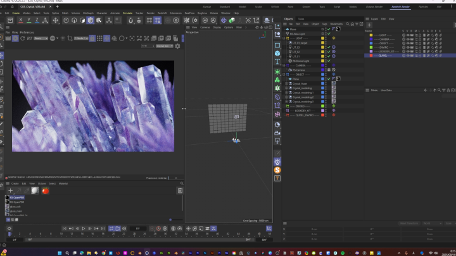Collapse the LIGHT group in Objects
Image resolution: width=456 pixels, height=256 pixels.
click(284, 39)
